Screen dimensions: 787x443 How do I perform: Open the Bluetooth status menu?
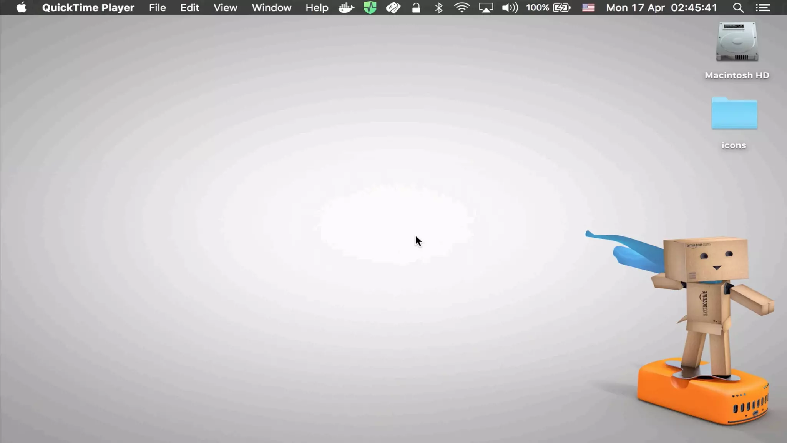coord(439,8)
